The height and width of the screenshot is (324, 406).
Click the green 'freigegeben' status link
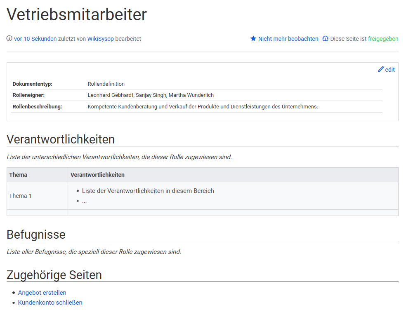[383, 39]
